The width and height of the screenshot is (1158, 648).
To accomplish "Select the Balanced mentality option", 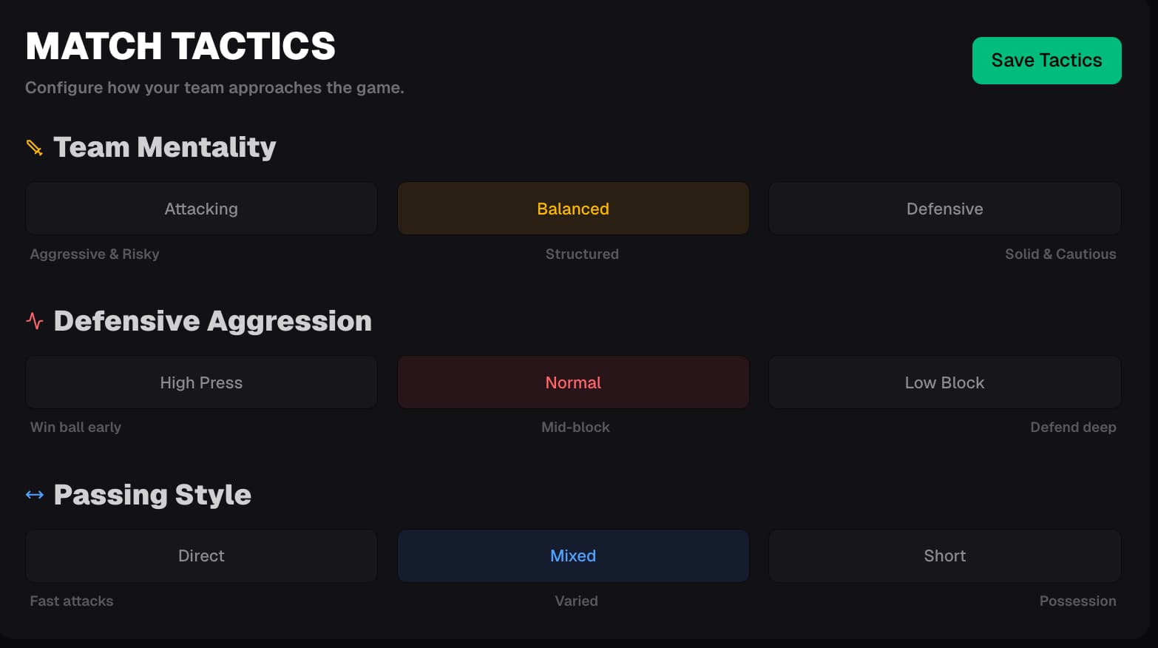I will tap(573, 209).
